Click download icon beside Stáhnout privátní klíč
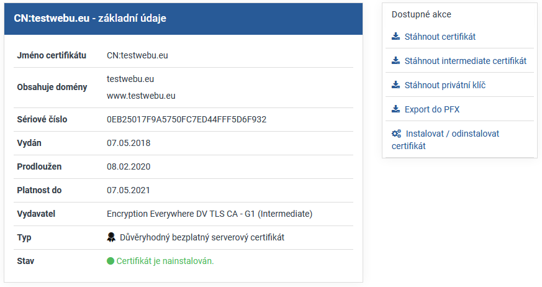542x287 pixels. click(x=395, y=85)
